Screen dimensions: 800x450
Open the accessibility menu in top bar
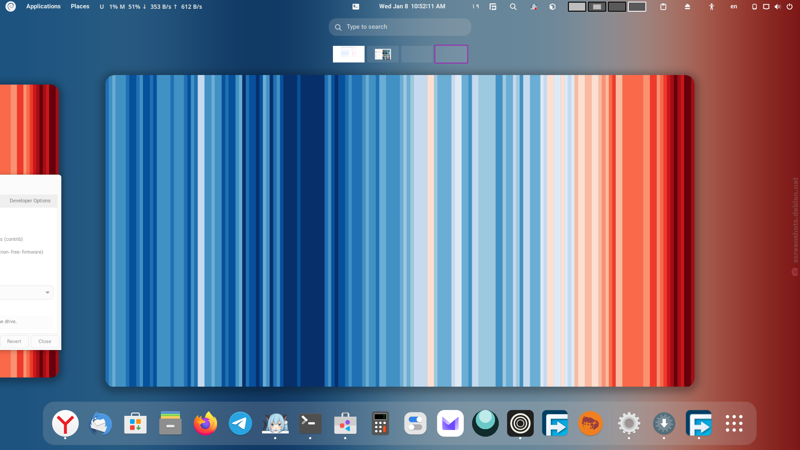[x=712, y=7]
